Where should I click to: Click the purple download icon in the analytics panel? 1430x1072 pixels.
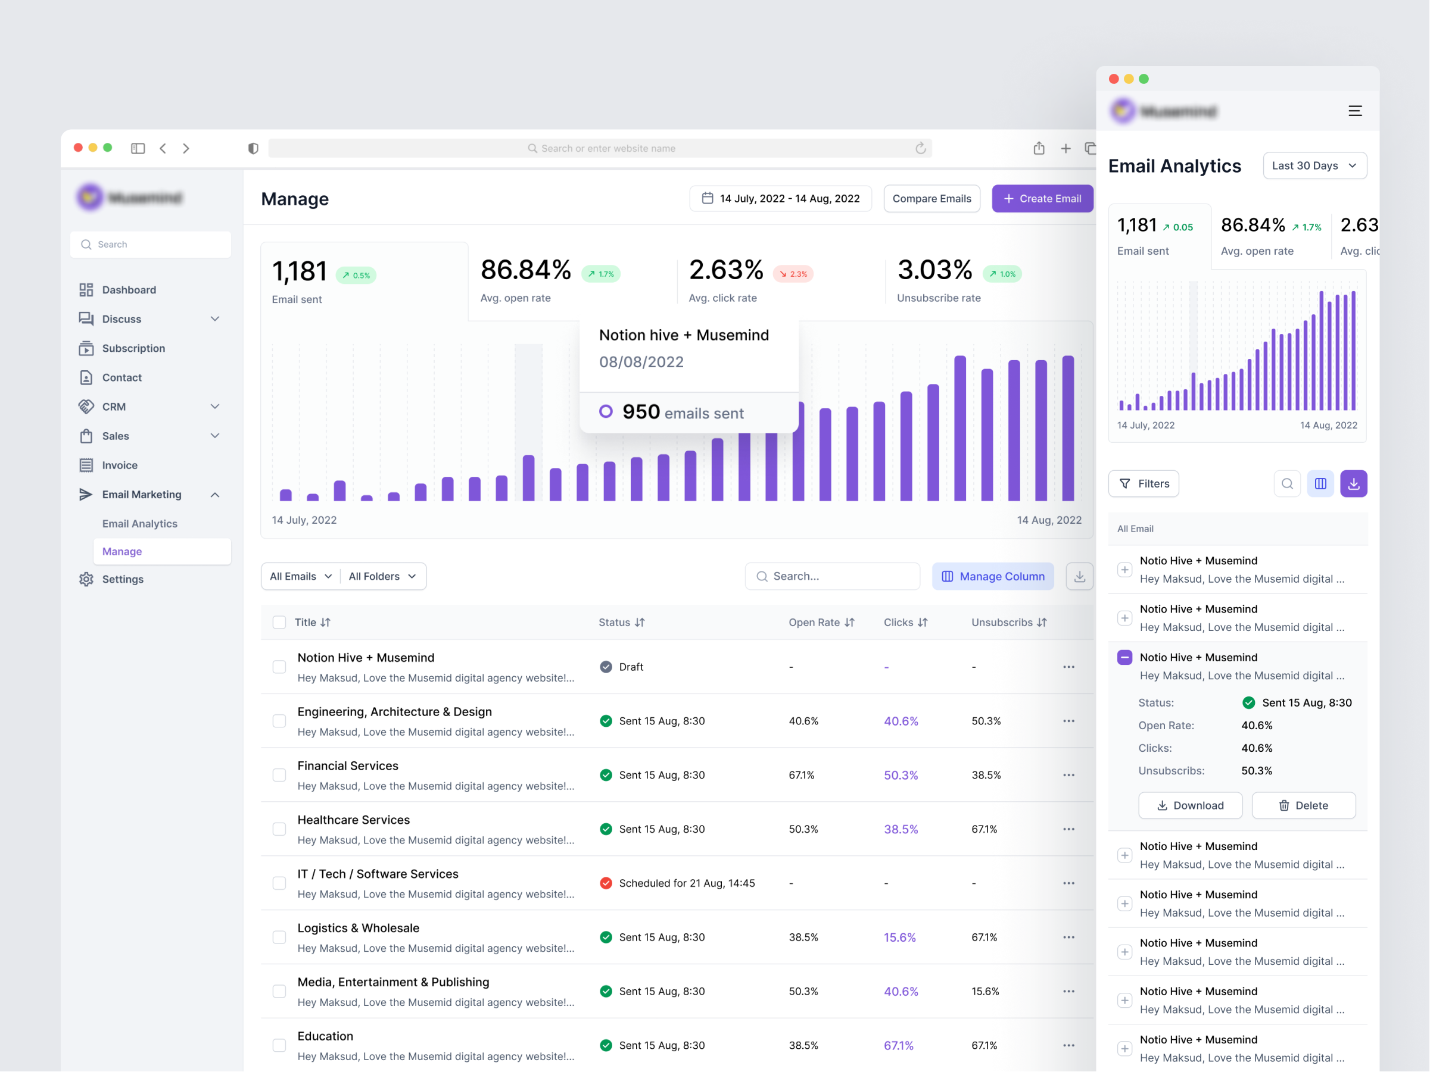(1353, 483)
